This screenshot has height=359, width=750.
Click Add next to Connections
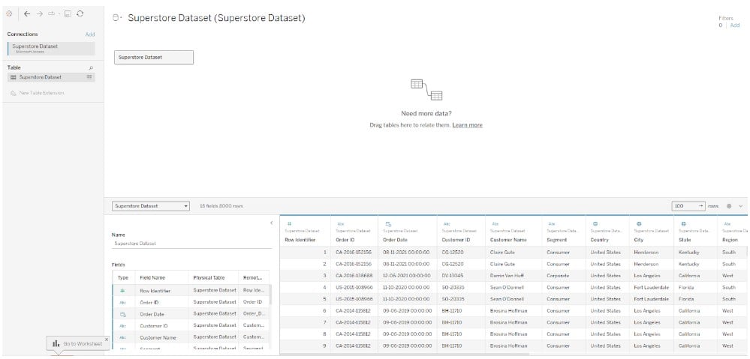90,34
